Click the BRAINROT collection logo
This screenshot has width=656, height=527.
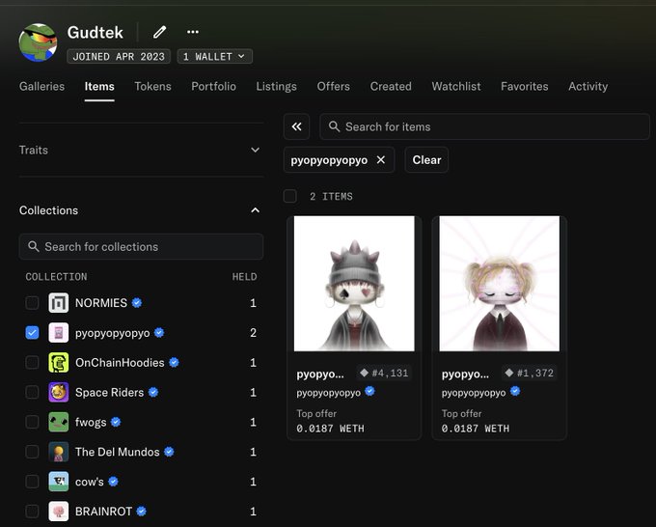click(59, 512)
